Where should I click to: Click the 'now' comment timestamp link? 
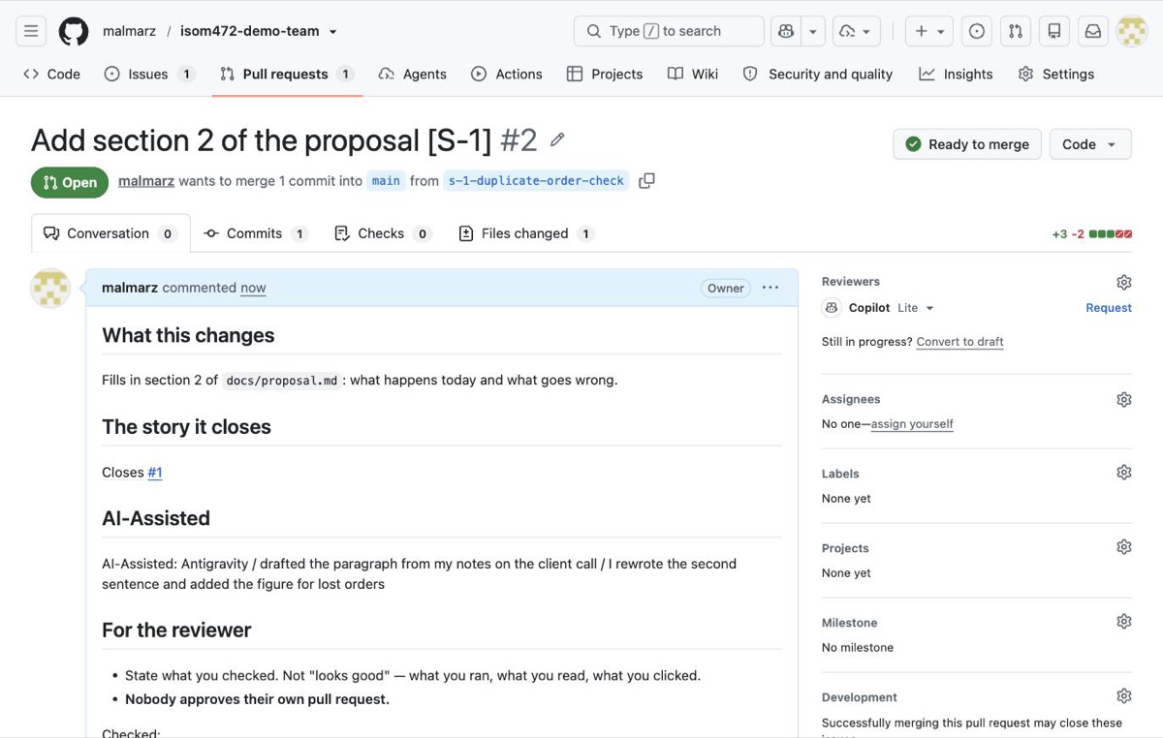[x=253, y=288]
